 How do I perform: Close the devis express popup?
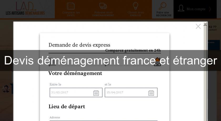(x=198, y=26)
